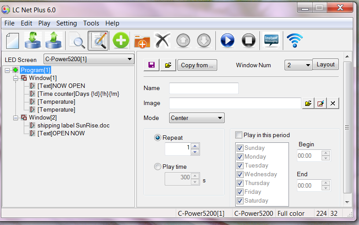Image resolution: width=359 pixels, height=225 pixels.
Task: Open the Window Num dropdown
Action: [x=298, y=65]
